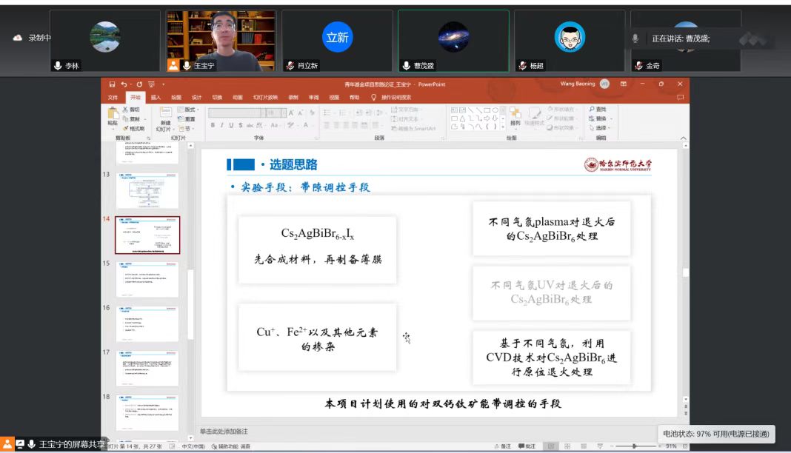Click the zoom slider in status bar
791x453 pixels.
tap(635, 446)
